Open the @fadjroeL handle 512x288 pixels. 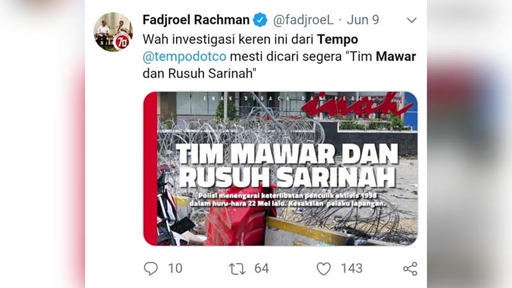[x=303, y=20]
